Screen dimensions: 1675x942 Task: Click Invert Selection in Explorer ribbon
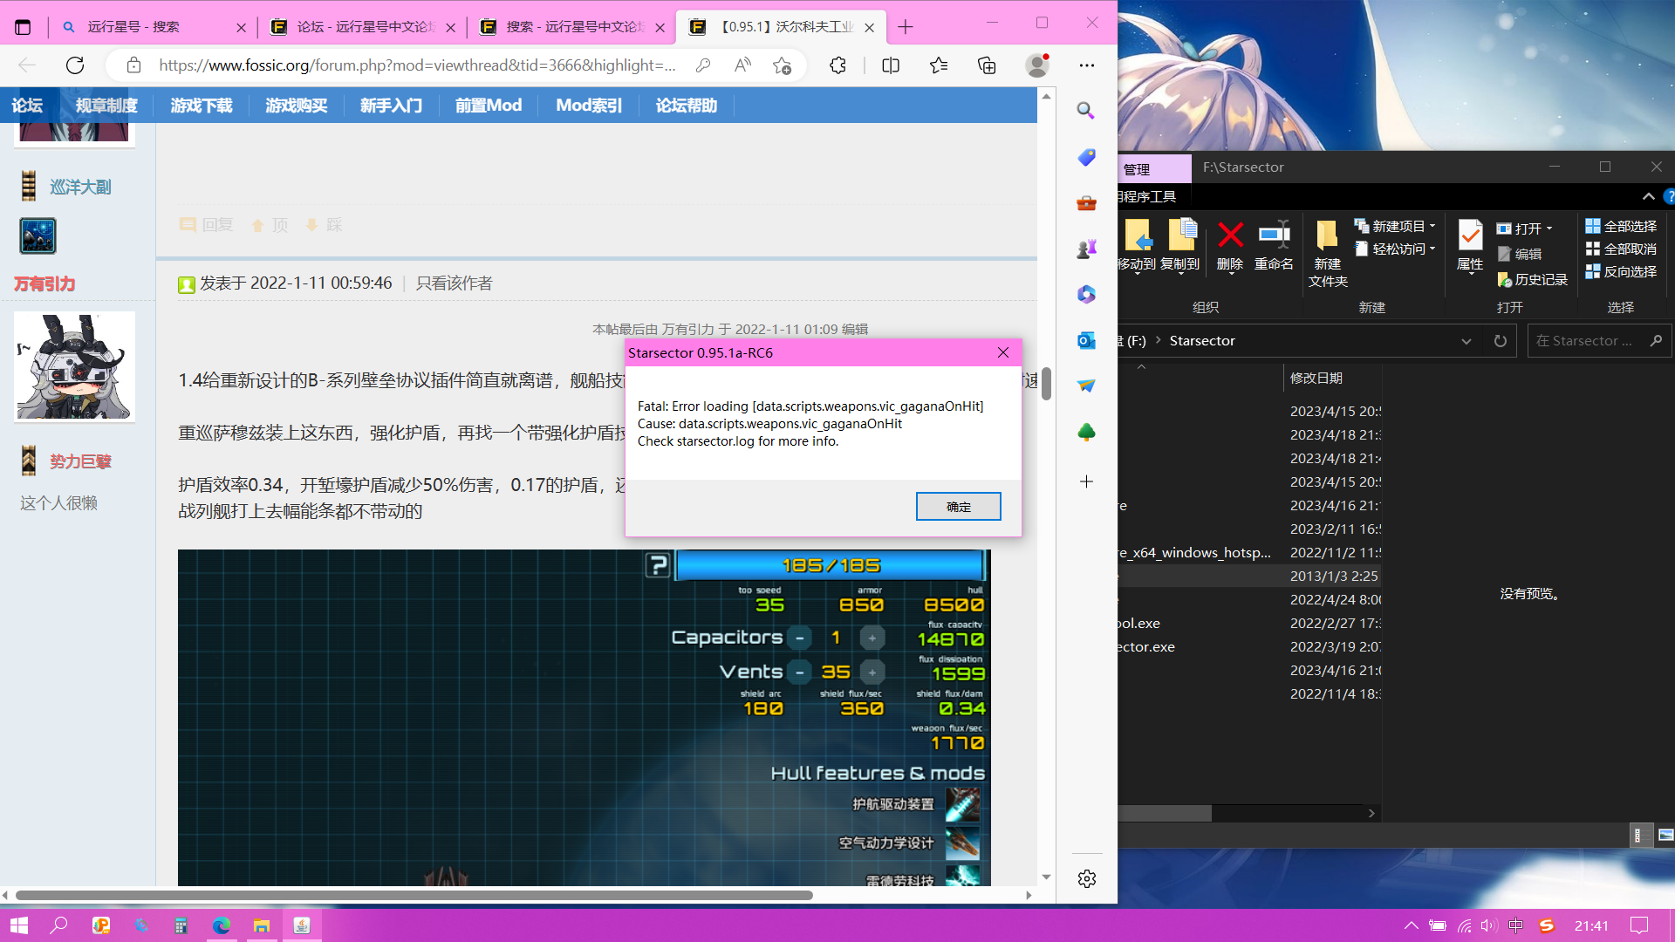[1621, 271]
